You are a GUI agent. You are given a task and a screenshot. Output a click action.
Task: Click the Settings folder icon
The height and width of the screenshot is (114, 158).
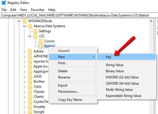pyautogui.click(x=35, y=31)
